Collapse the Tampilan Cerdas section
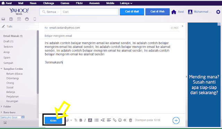222x129 pixels. [1, 69]
